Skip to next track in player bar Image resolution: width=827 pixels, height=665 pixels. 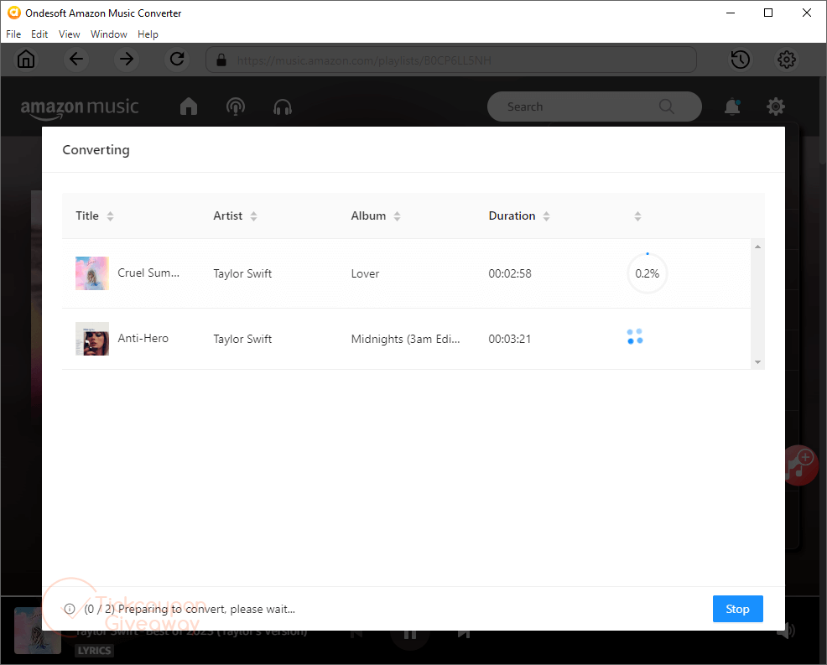coord(464,633)
